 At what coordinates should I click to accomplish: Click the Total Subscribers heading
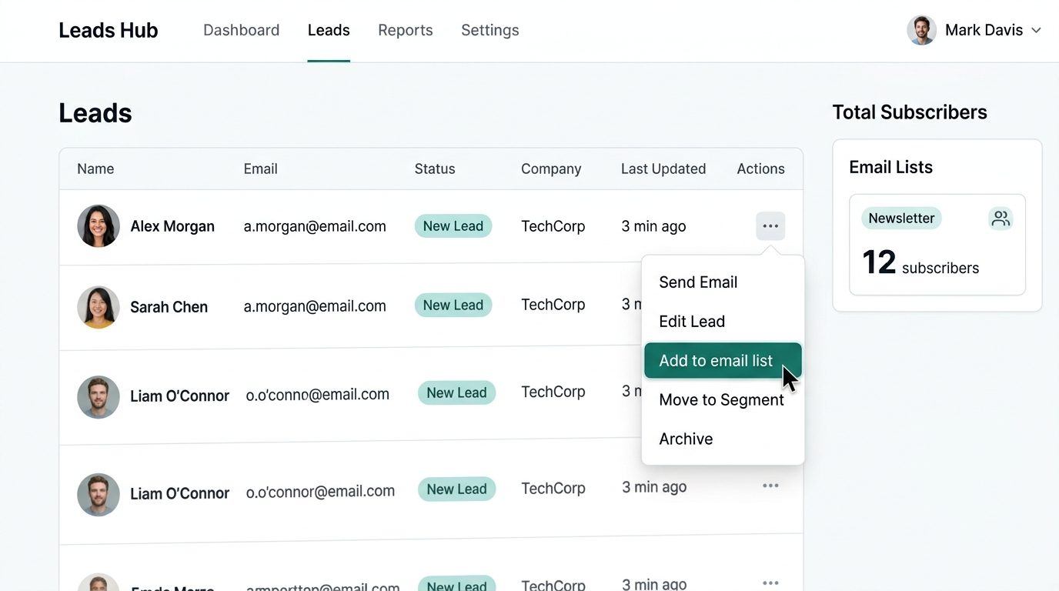point(910,112)
